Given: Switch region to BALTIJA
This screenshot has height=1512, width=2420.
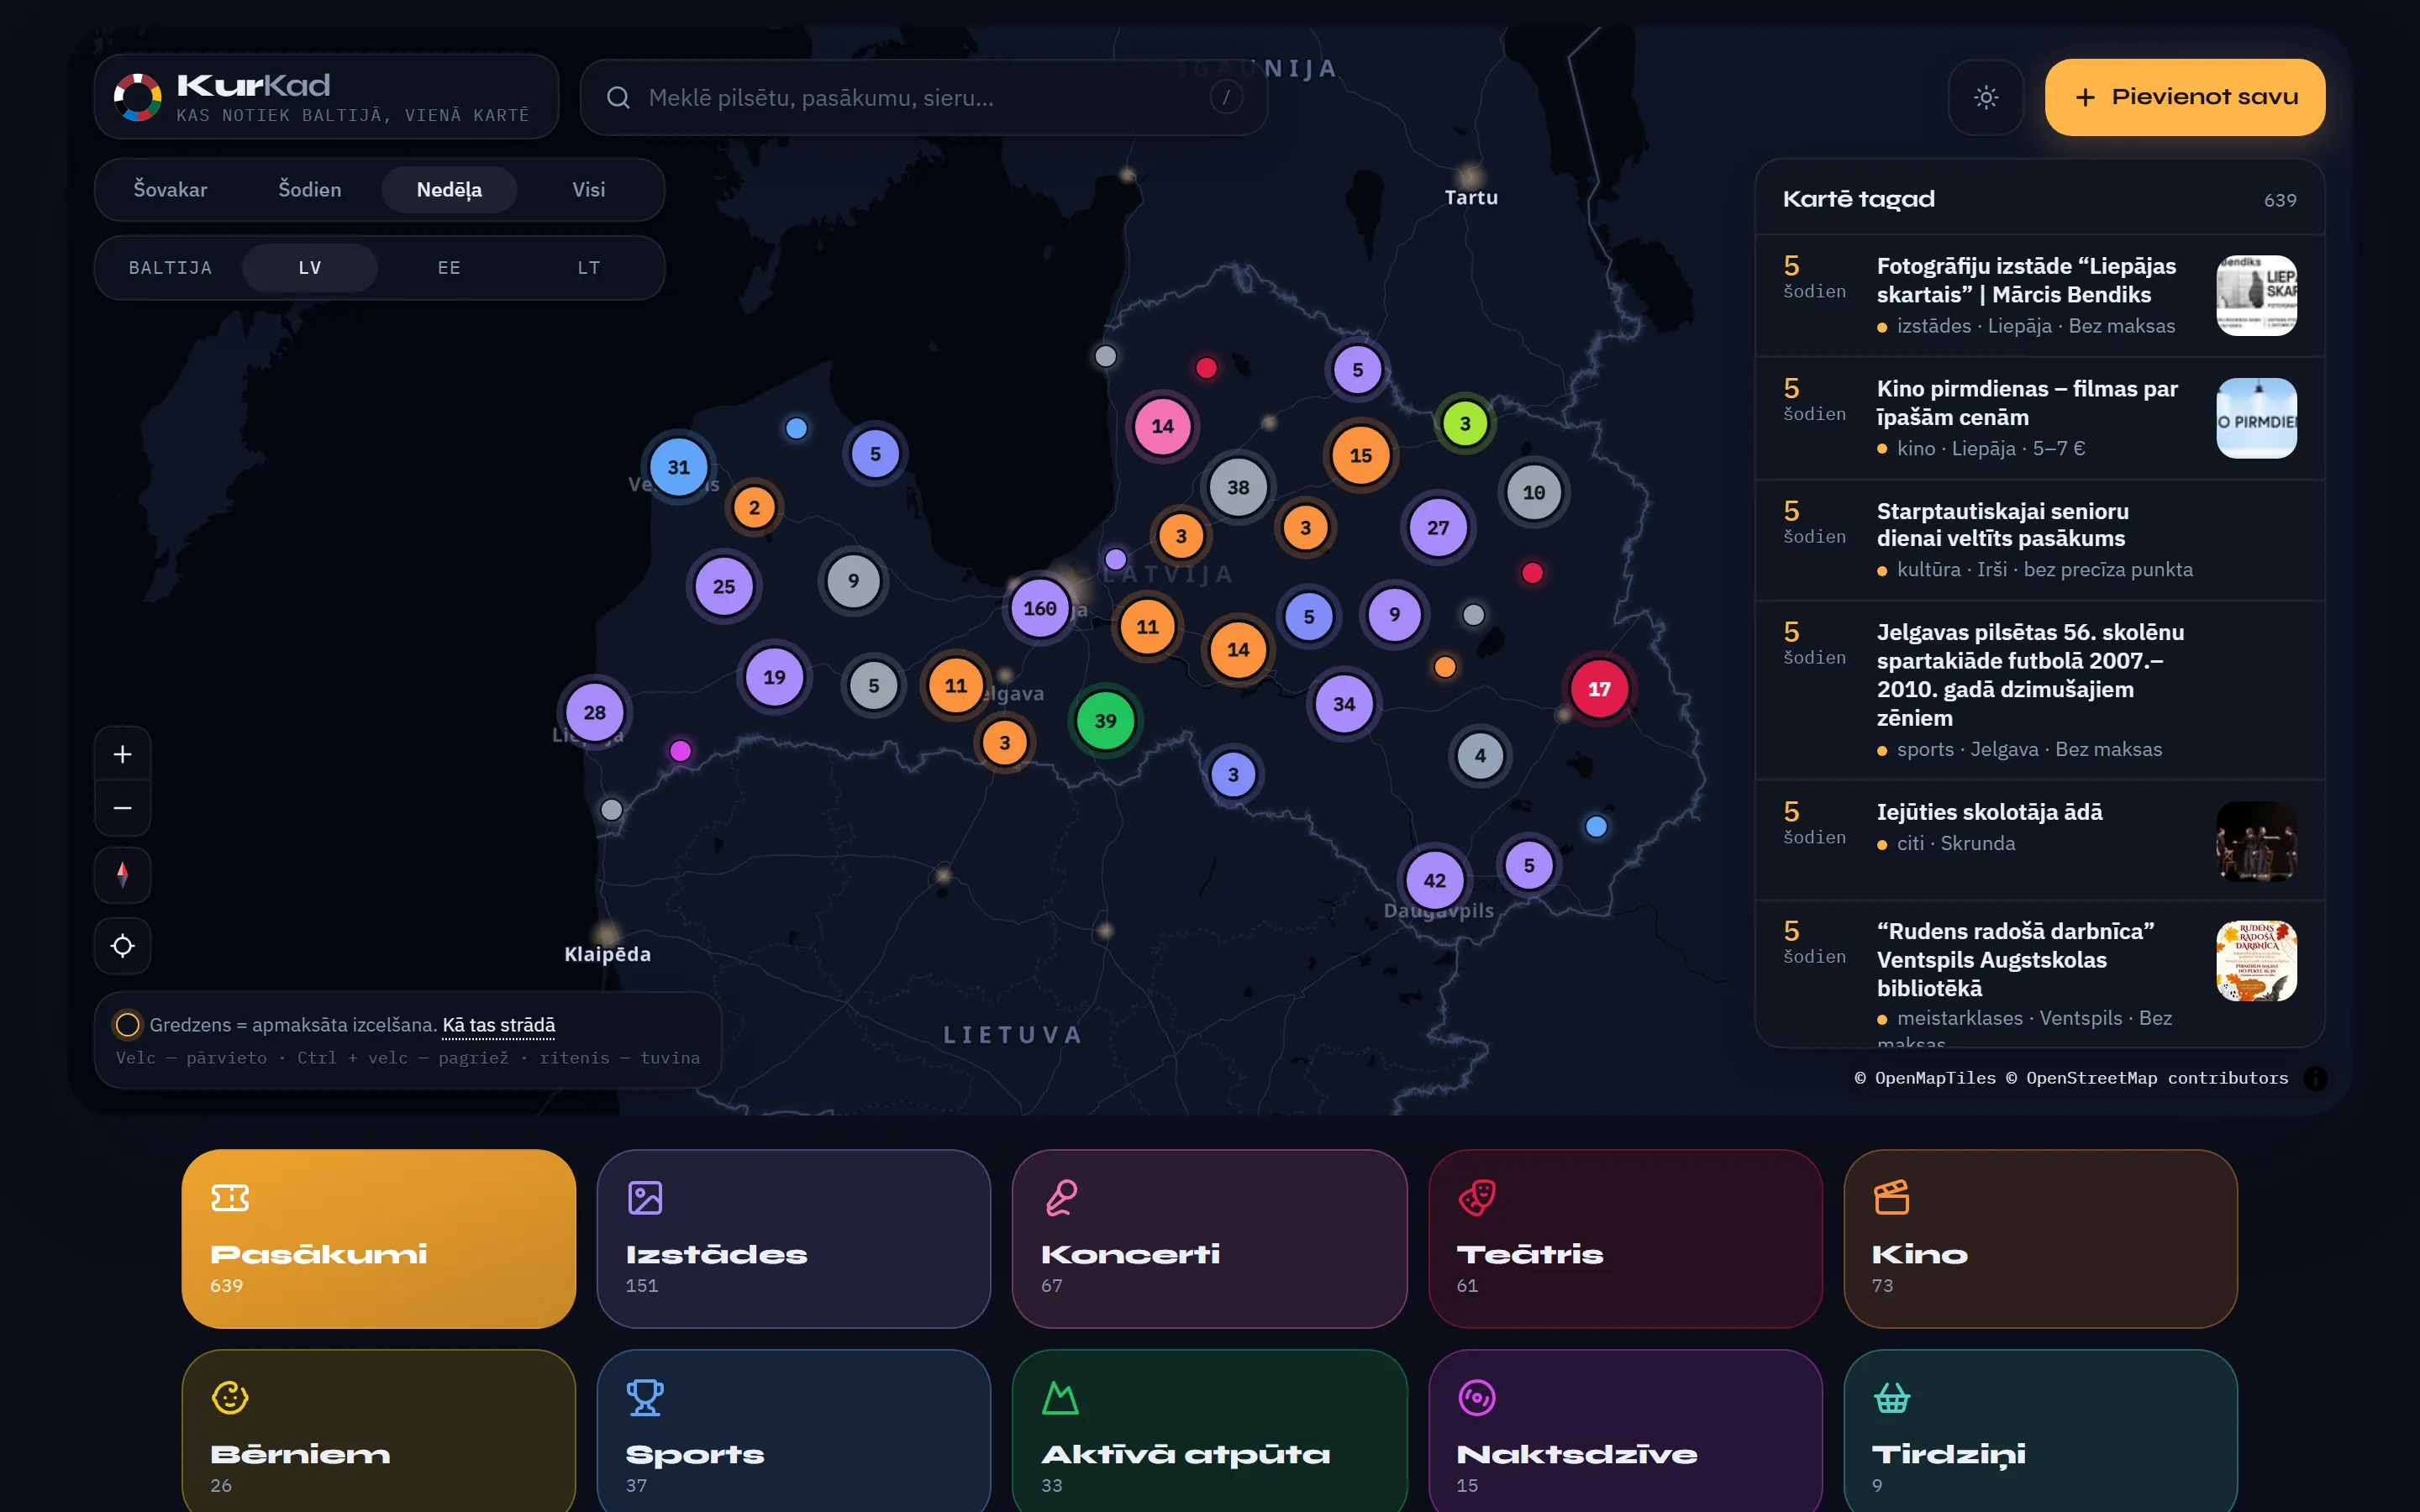Looking at the screenshot, I should click(x=171, y=267).
